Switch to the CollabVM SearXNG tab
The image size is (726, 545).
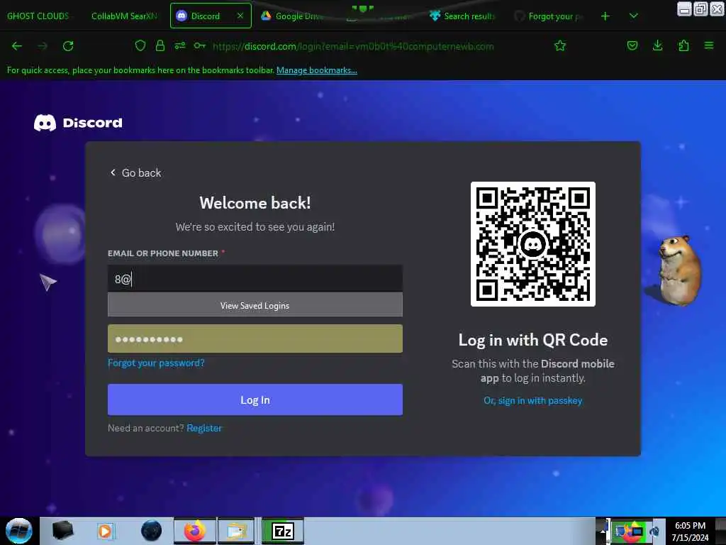[x=124, y=16]
